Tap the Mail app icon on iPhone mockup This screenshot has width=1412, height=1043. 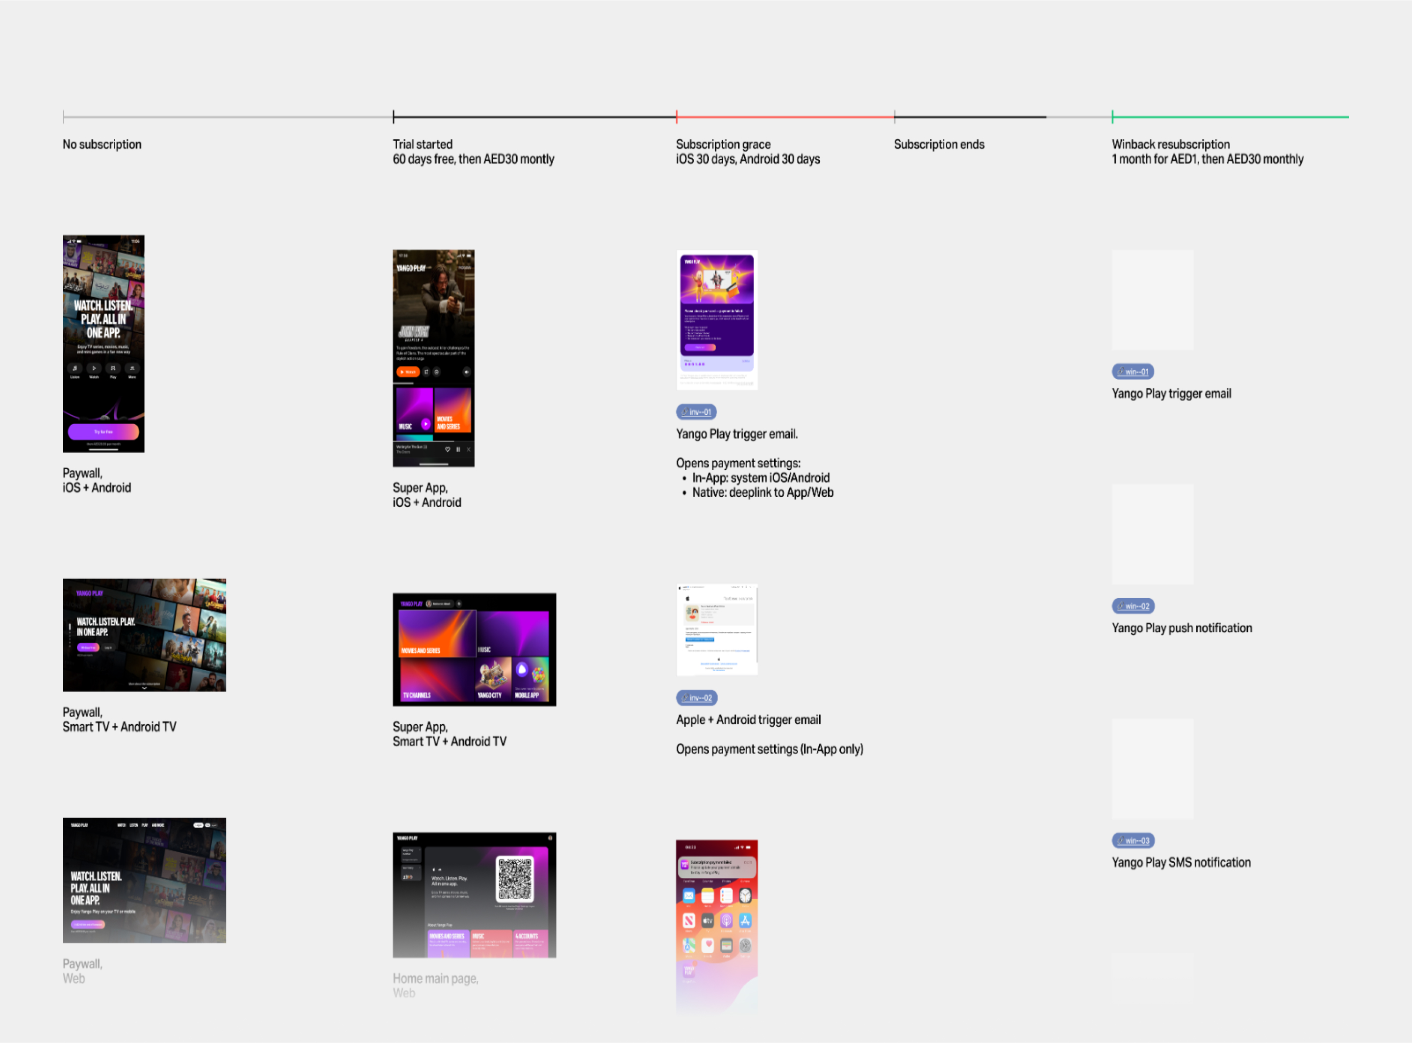(x=689, y=895)
